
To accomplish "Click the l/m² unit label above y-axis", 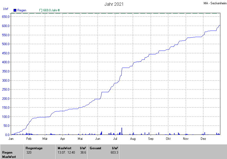I will 5,9.
